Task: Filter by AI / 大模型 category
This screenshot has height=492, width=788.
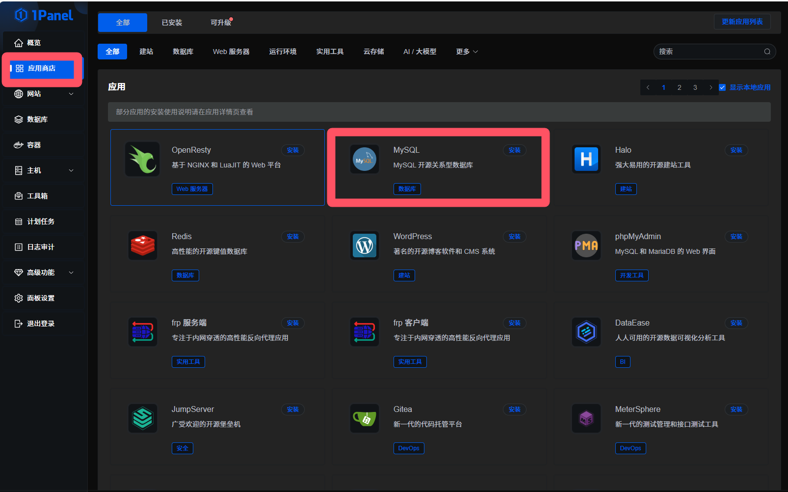Action: point(420,52)
